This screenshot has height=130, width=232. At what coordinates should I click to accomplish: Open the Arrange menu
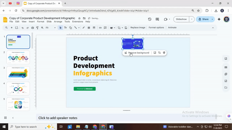coord(58,22)
